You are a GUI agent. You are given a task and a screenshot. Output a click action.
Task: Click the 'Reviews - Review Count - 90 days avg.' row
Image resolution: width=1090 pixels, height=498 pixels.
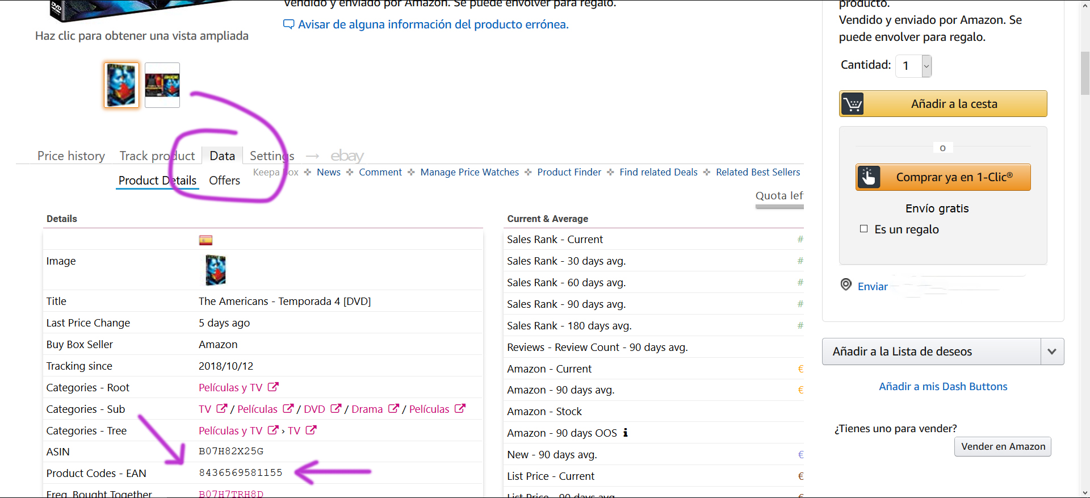point(653,347)
